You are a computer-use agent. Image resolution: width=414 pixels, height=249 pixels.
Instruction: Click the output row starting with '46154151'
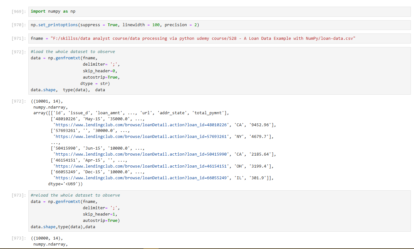89,160
